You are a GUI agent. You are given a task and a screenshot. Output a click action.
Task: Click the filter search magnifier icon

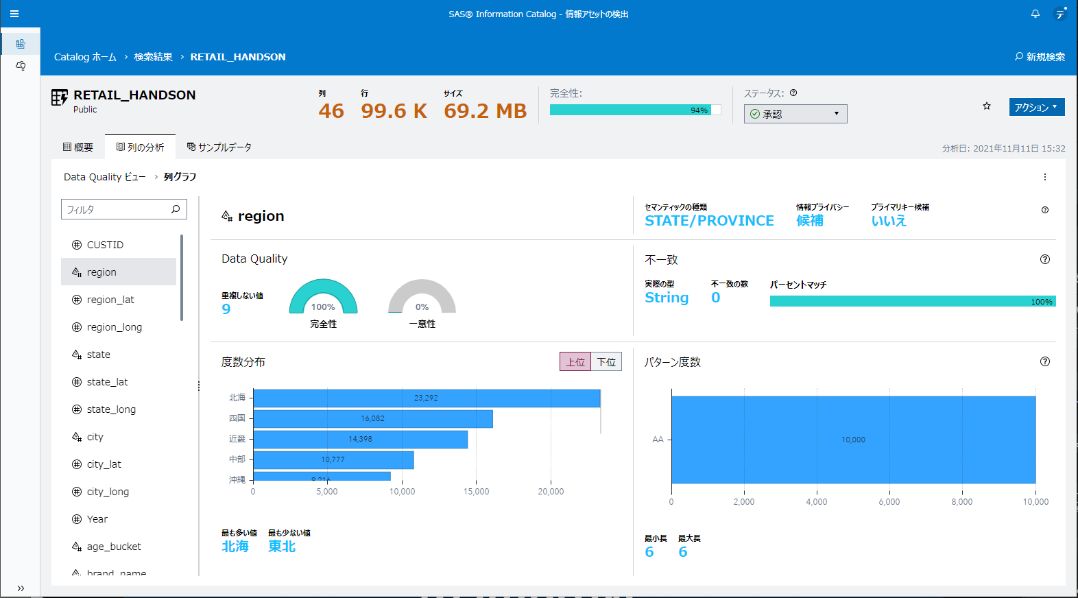click(176, 209)
